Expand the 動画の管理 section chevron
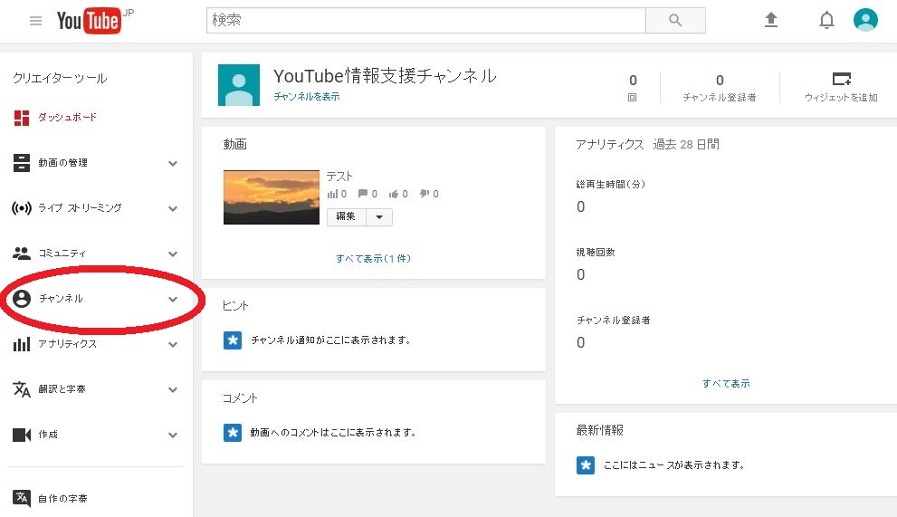897x517 pixels. click(173, 163)
